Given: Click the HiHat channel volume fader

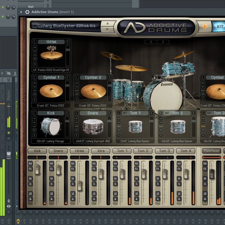Looking at the screenshot, I should (80, 186).
